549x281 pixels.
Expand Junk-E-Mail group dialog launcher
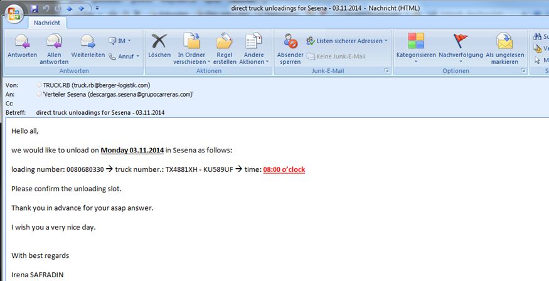[386, 71]
